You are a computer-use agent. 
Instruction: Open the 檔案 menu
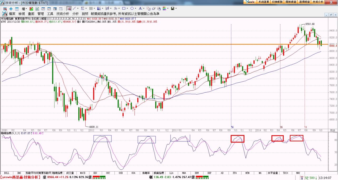tap(12, 14)
